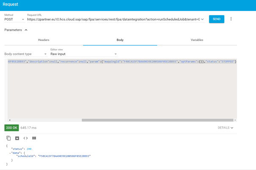Switch to the Headers tab
Screen dimensions: 256x170
click(44, 40)
